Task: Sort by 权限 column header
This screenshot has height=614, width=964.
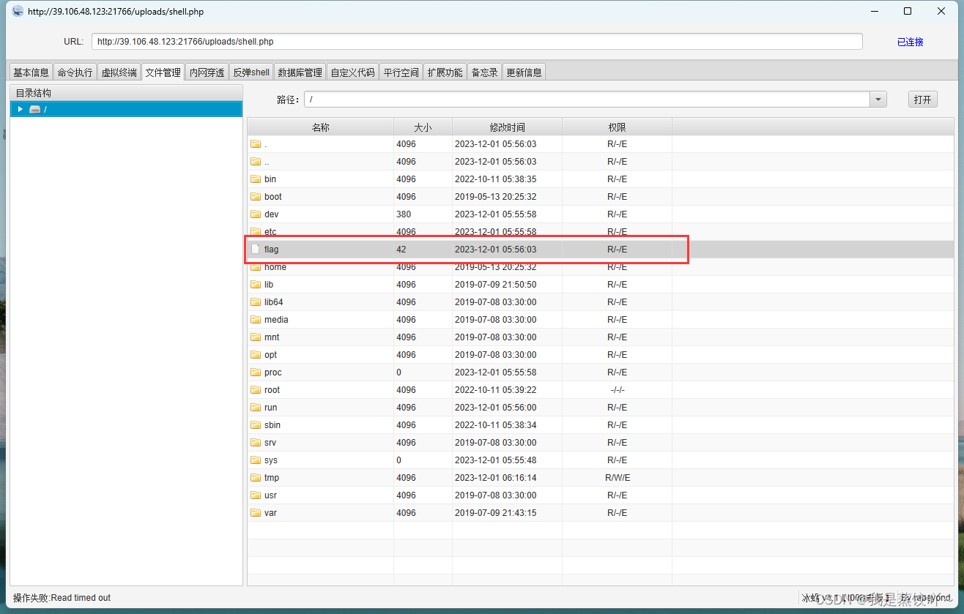Action: click(617, 127)
